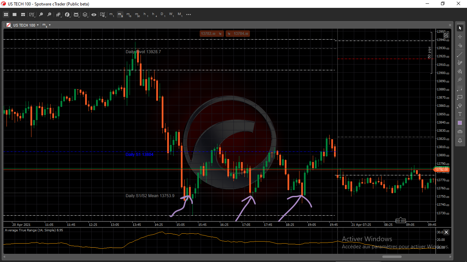Close the US TECH 100 chart panel

pos(450,25)
